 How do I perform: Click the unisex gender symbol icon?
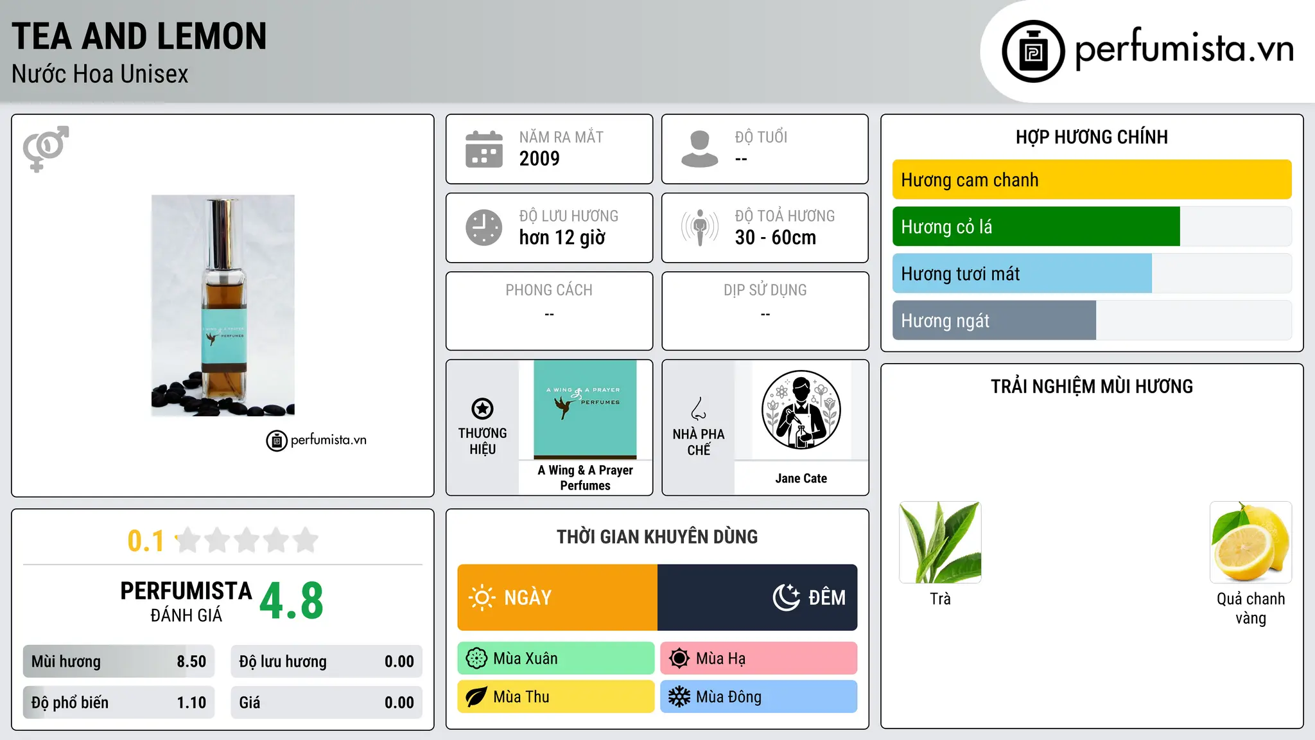point(46,148)
